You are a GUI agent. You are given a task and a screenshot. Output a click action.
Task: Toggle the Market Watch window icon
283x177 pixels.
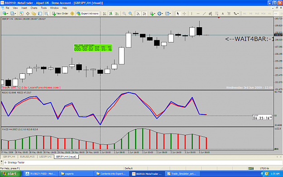click(21, 14)
